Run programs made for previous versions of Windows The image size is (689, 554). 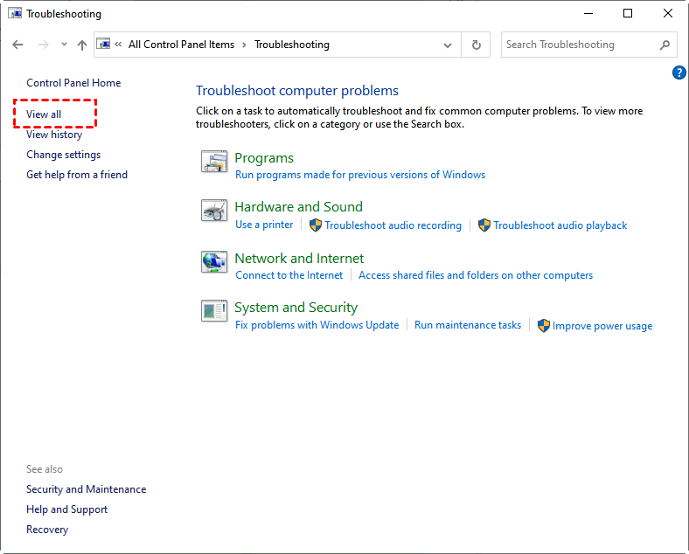pos(360,175)
